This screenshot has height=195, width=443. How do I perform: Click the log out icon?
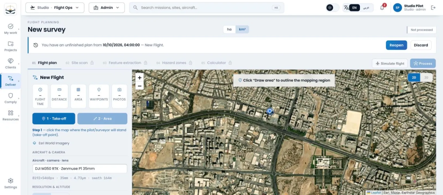433,8
